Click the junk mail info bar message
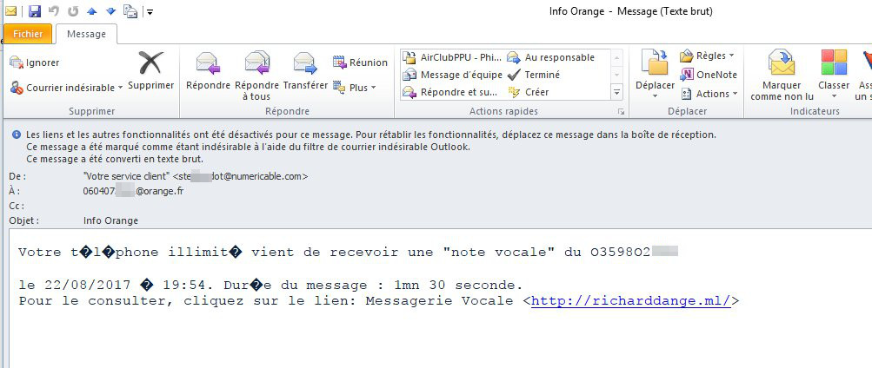 (x=248, y=147)
